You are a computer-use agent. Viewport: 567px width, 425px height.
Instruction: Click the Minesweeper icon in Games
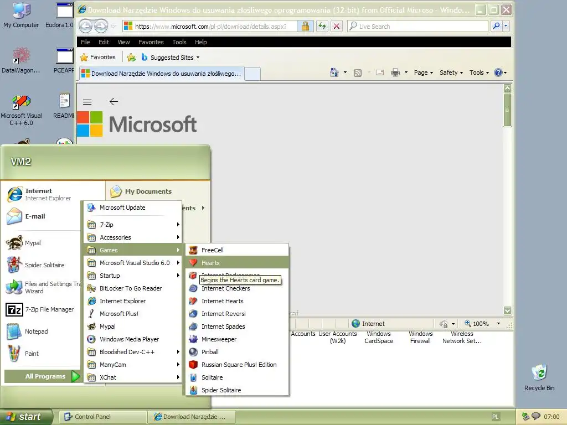[193, 339]
